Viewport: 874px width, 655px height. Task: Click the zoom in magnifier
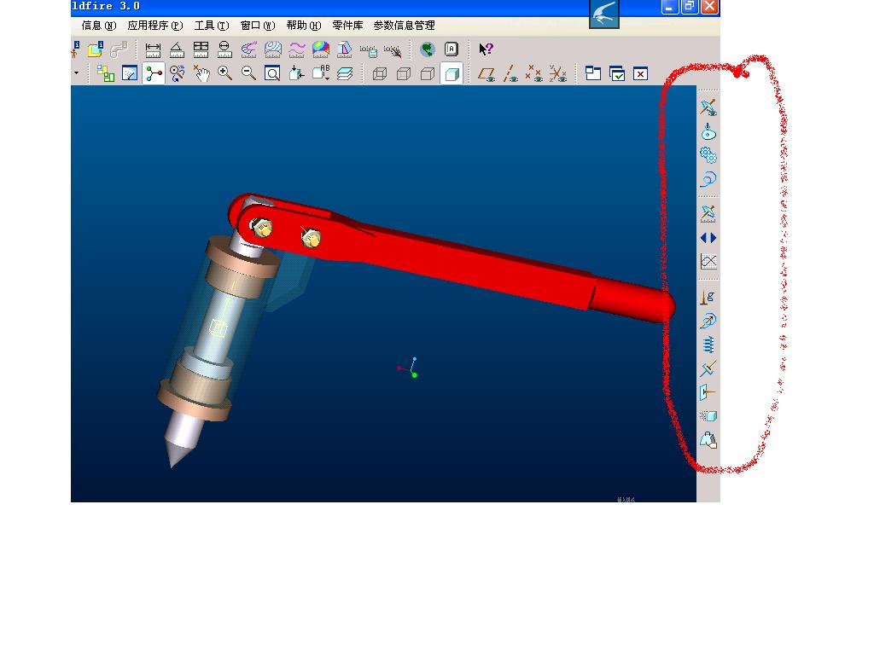click(x=224, y=73)
